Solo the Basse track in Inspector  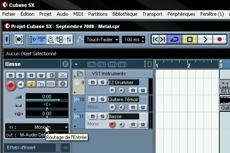(20, 76)
